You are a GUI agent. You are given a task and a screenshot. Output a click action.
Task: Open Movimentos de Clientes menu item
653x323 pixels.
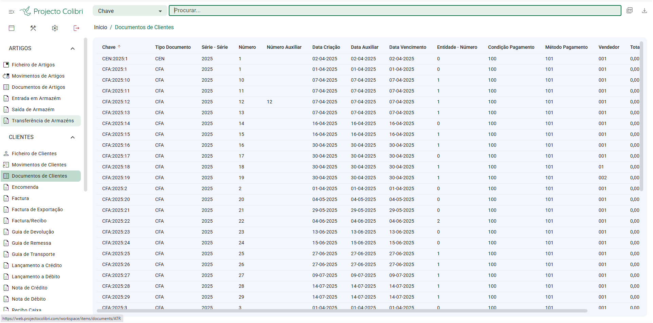point(39,165)
